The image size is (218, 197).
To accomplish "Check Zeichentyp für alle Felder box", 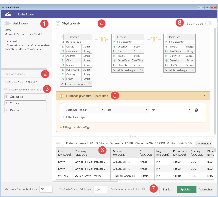I will click(x=144, y=189).
